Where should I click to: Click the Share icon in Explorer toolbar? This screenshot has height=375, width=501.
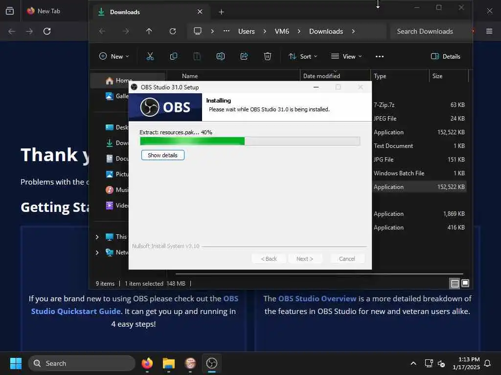point(244,57)
